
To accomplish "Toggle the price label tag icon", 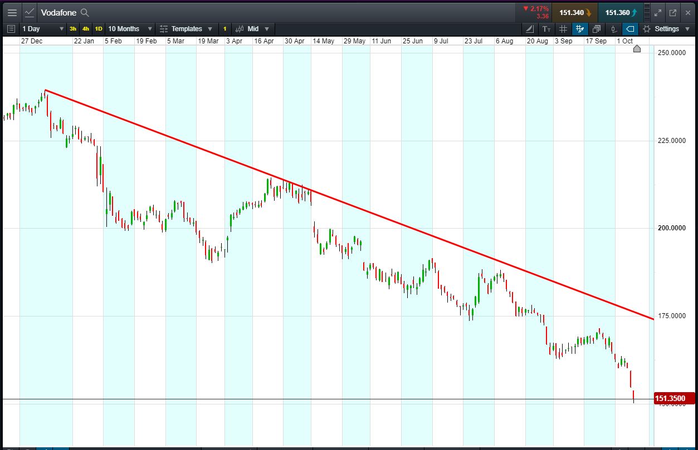I will pos(630,29).
